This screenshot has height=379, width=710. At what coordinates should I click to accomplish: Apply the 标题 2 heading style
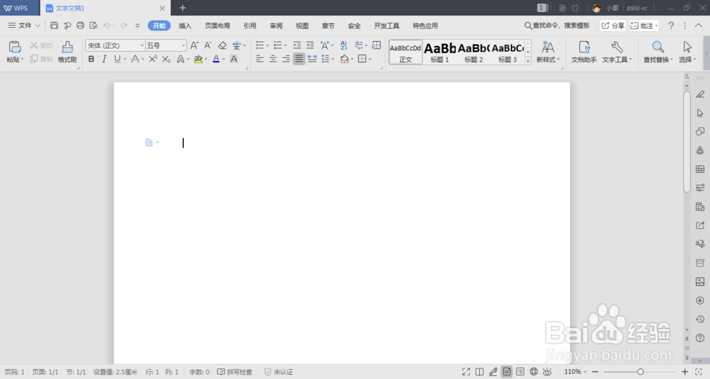tap(474, 52)
